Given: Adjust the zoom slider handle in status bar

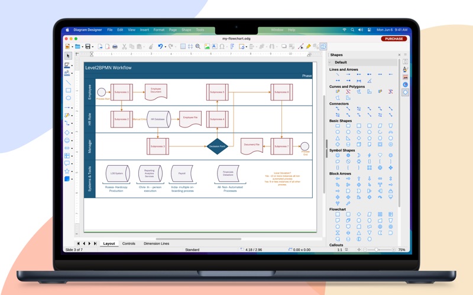Looking at the screenshot, I should [376, 250].
